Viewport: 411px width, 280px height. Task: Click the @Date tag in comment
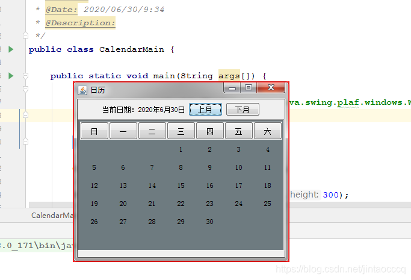pyautogui.click(x=61, y=10)
